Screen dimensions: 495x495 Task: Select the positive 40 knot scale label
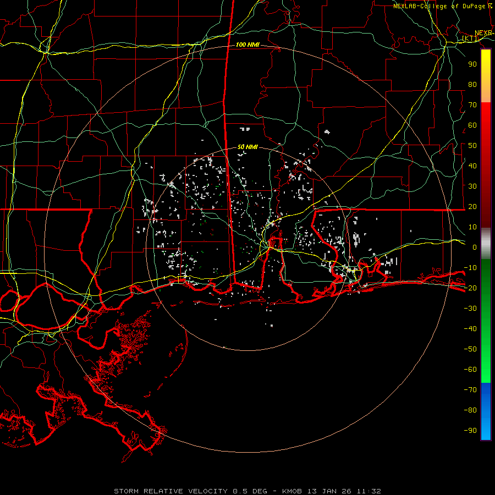coord(472,166)
